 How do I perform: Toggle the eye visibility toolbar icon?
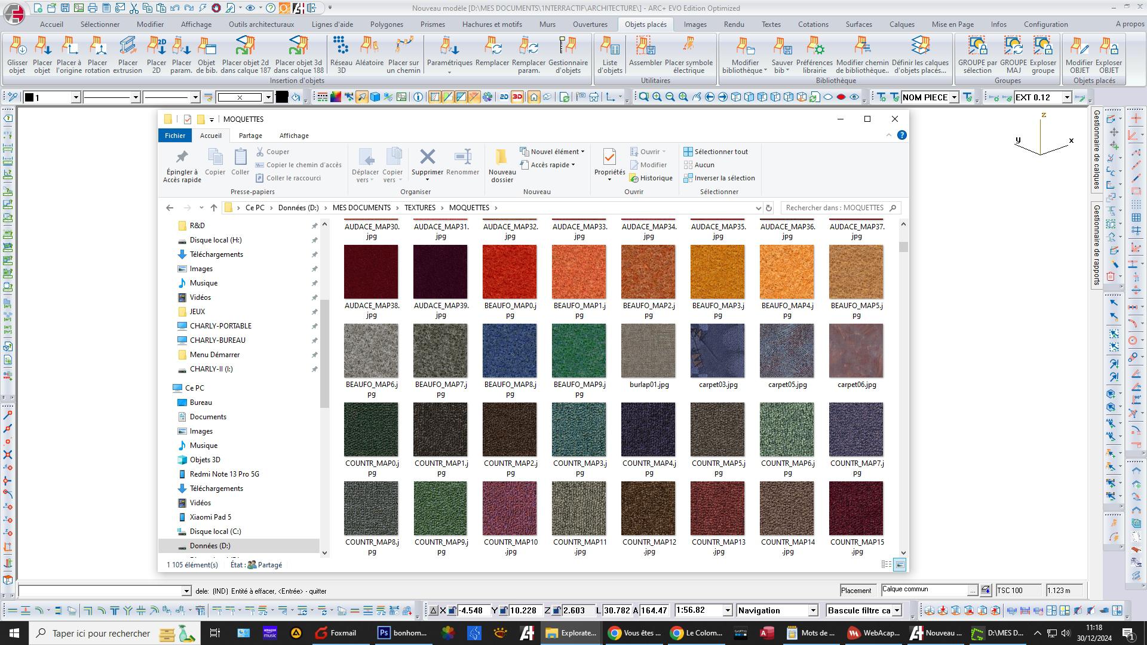click(854, 97)
